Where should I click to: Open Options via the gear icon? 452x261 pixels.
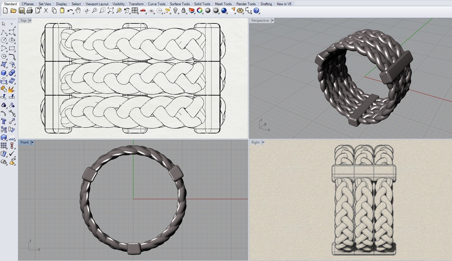point(240,11)
